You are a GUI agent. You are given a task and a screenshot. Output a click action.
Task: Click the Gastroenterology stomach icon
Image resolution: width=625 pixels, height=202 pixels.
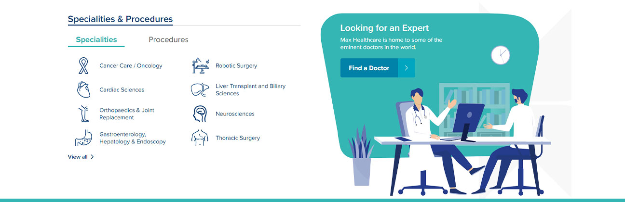tap(83, 138)
